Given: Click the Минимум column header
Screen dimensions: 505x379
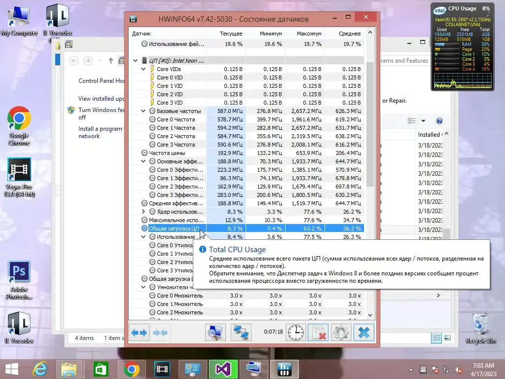Looking at the screenshot, I should pyautogui.click(x=265, y=34).
